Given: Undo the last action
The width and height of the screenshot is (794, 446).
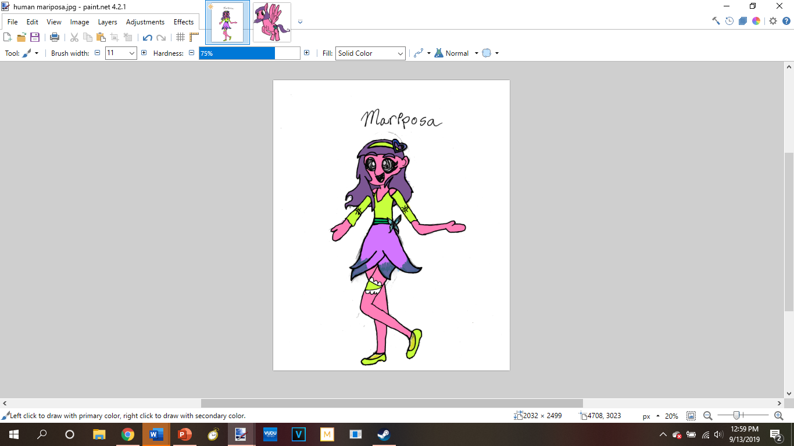Looking at the screenshot, I should coord(147,37).
